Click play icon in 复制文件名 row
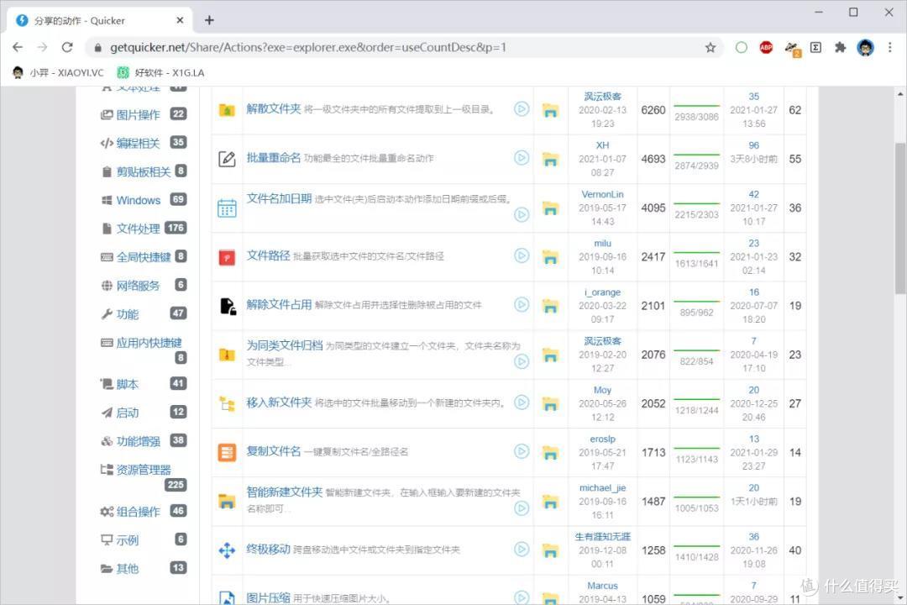This screenshot has height=605, width=907. click(522, 451)
